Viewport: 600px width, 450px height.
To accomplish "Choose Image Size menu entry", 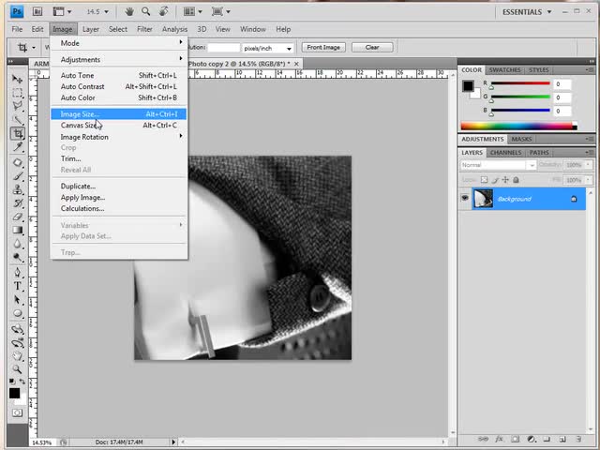I will coord(80,113).
